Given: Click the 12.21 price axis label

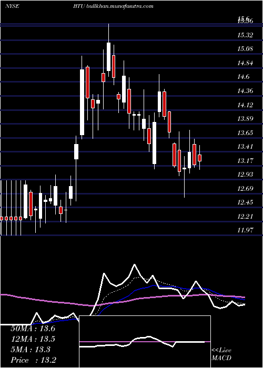Looking at the screenshot, I should pos(246,216).
